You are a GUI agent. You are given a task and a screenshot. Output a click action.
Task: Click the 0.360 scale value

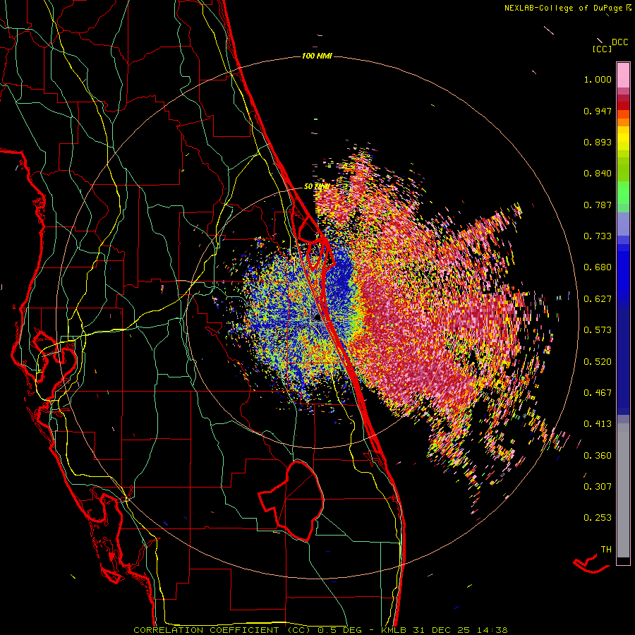tap(598, 456)
